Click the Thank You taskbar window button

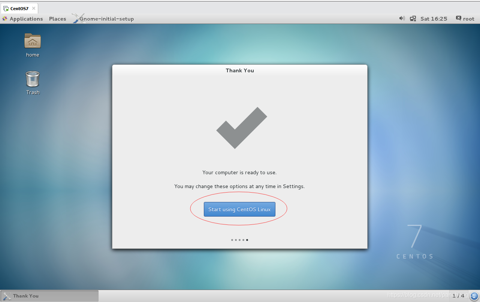pos(49,296)
